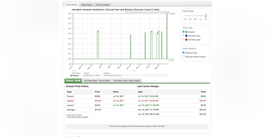Click the $15.42 price value

coord(203,114)
